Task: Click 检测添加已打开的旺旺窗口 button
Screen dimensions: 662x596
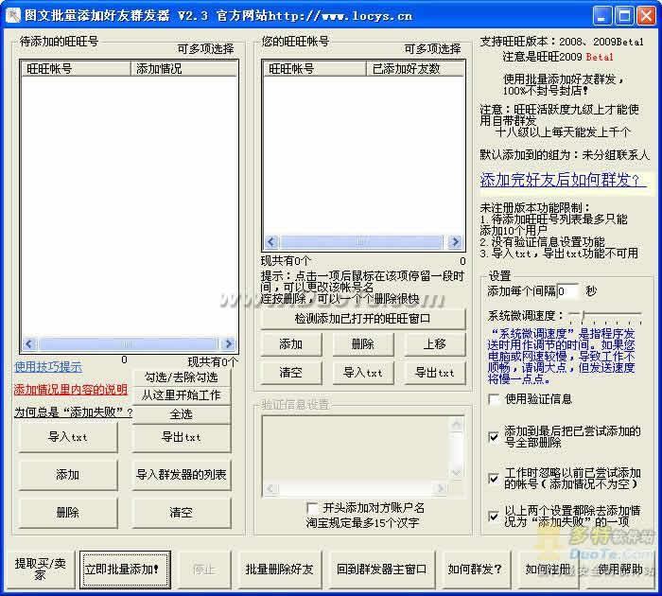Action: pos(362,319)
